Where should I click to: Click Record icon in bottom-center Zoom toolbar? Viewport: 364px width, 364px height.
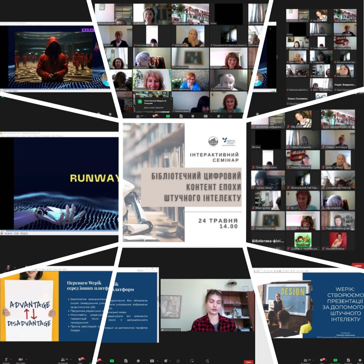[138, 361]
